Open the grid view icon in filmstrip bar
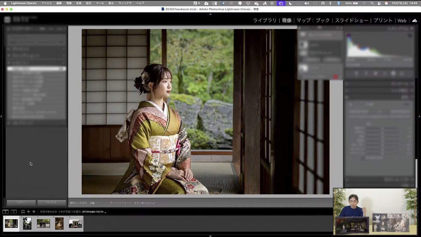This screenshot has width=421, height=237. pyautogui.click(x=23, y=212)
